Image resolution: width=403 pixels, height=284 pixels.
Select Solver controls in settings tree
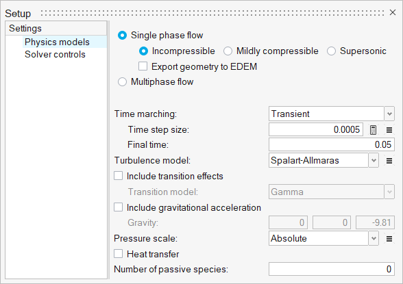[55, 54]
